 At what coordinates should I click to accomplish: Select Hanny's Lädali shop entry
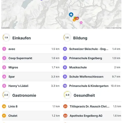[31, 86]
